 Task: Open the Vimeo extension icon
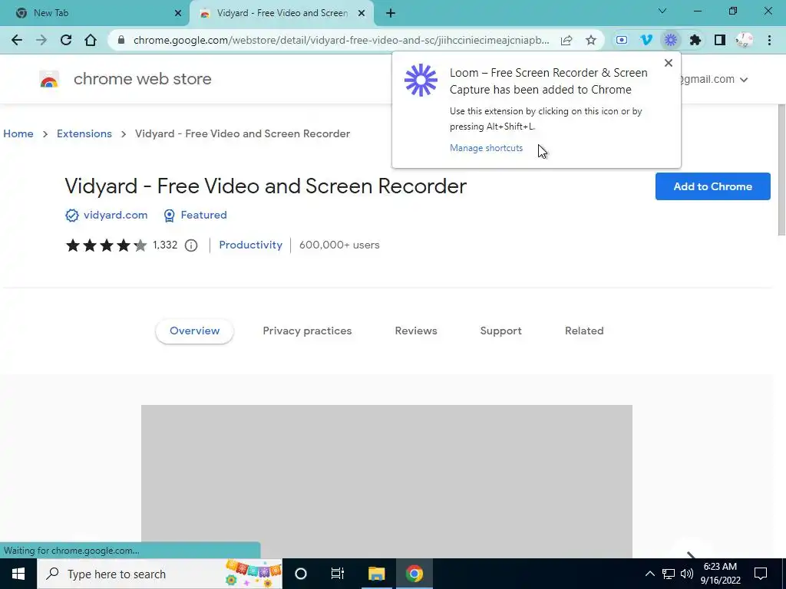pos(646,40)
